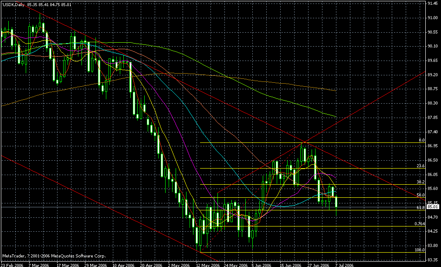Click the 86.50 price axis label
The width and height of the screenshot is (441, 267).
click(433, 160)
